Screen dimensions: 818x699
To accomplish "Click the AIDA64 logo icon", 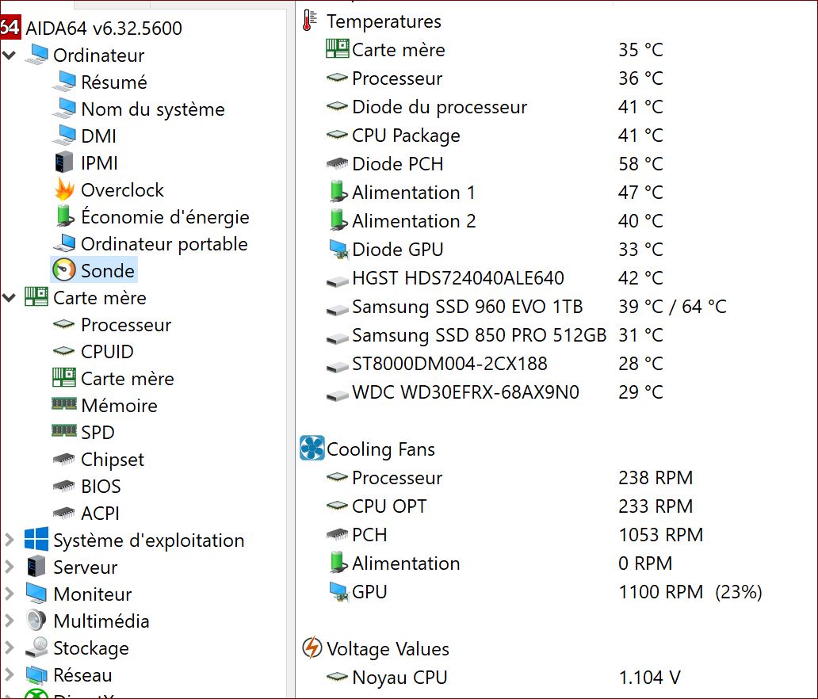I will click(x=10, y=28).
